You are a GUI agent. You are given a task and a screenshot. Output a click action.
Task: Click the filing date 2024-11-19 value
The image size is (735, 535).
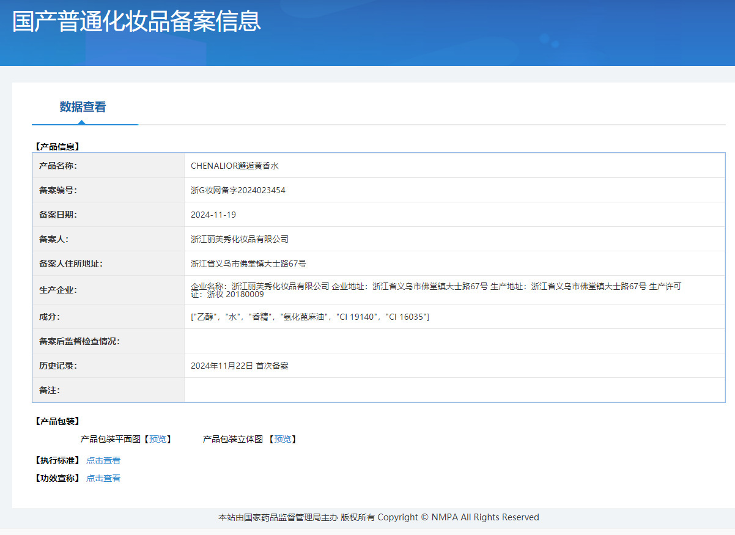point(213,215)
